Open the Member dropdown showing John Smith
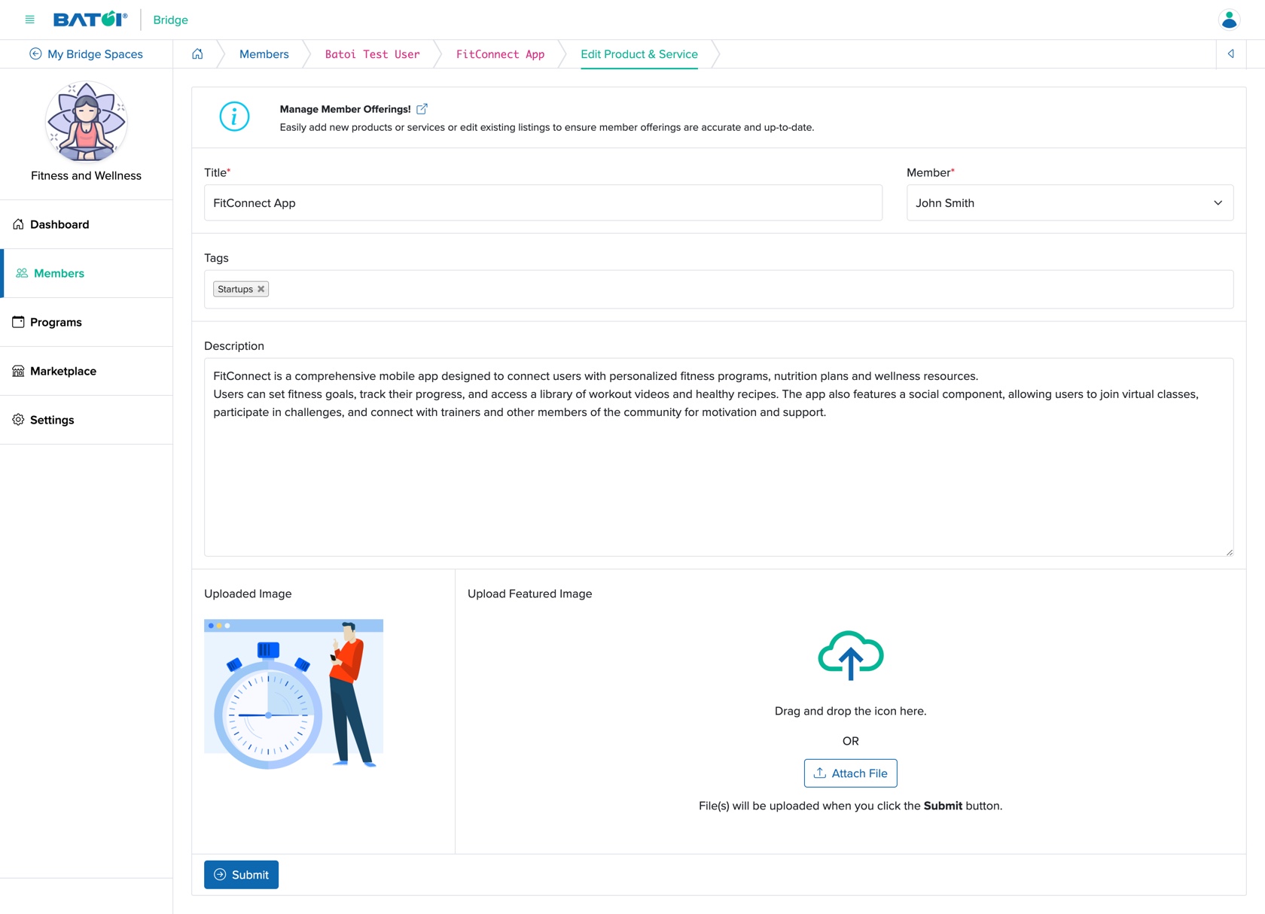The image size is (1265, 914). click(1070, 203)
